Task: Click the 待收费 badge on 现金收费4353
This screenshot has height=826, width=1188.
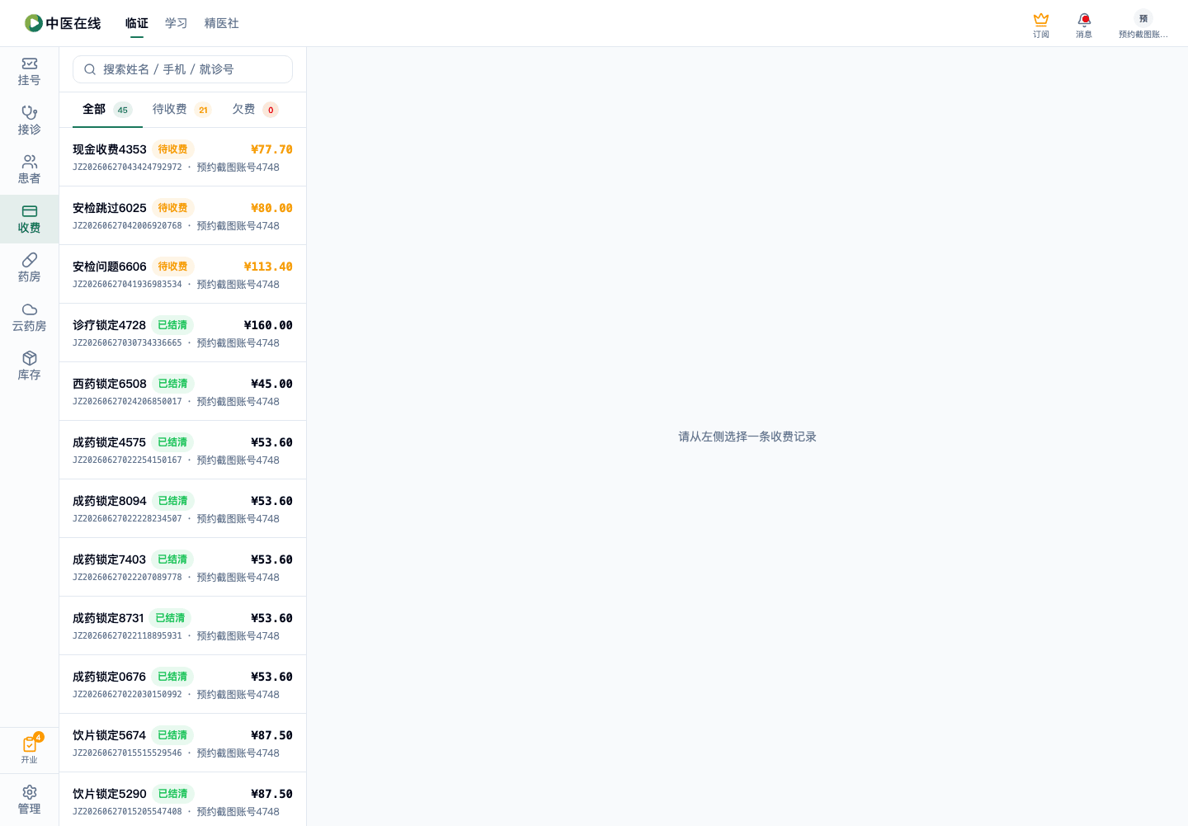Action: pos(172,149)
